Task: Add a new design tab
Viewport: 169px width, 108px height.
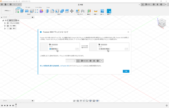Action: coord(143,4)
